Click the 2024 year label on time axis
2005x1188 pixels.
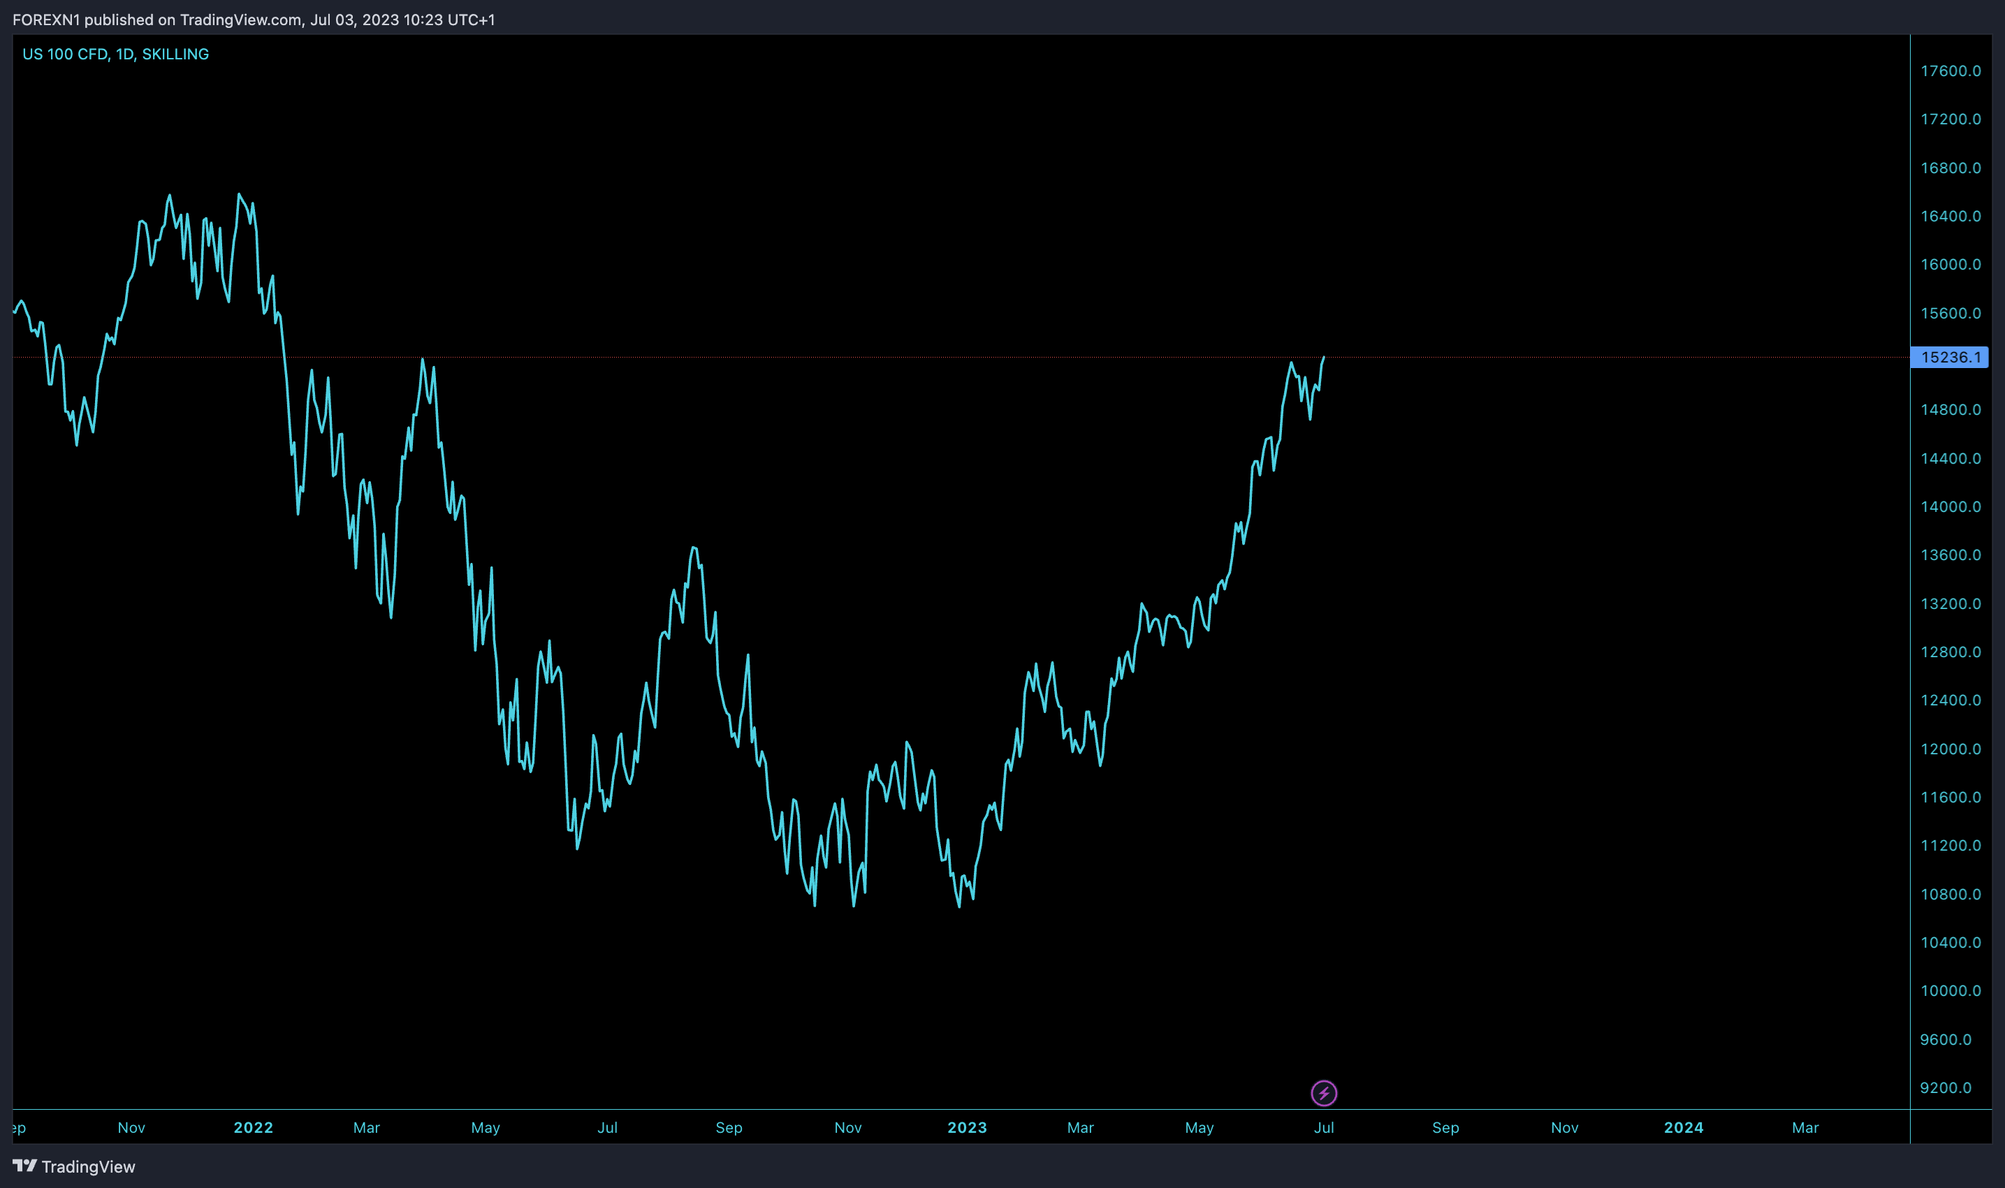point(1683,1127)
